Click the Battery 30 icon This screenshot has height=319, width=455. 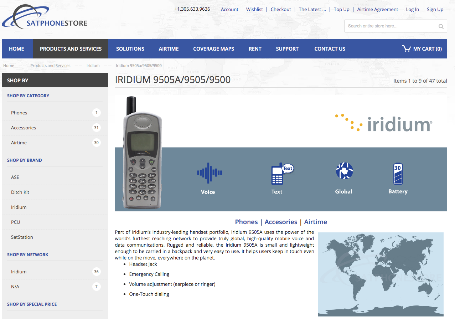(x=398, y=174)
